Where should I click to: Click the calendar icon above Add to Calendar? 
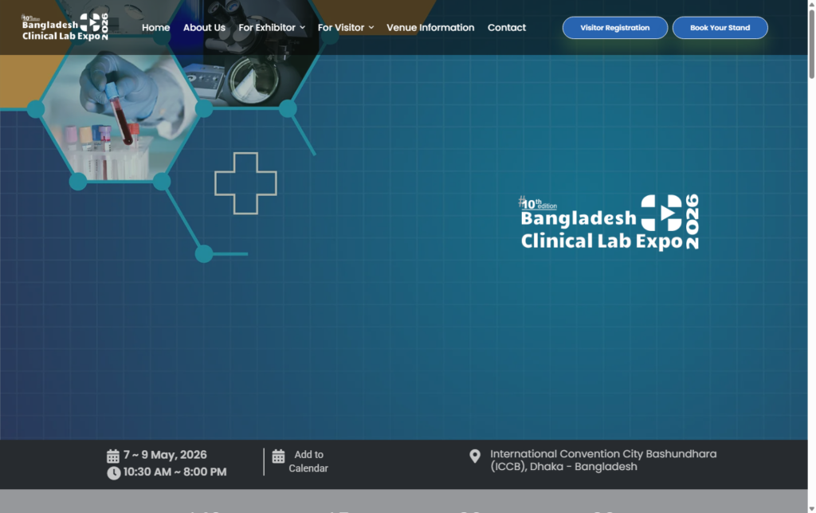(278, 456)
